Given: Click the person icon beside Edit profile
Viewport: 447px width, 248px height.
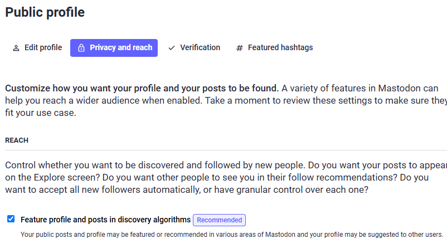Looking at the screenshot, I should pyautogui.click(x=16, y=48).
